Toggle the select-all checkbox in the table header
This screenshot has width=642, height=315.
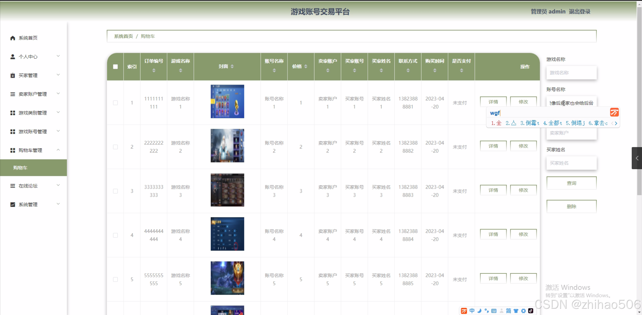(115, 67)
